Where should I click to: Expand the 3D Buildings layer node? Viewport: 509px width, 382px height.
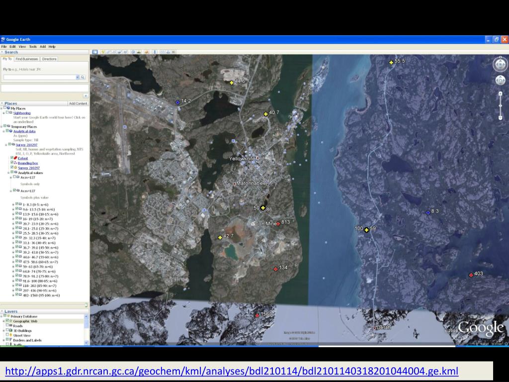(x=4, y=331)
